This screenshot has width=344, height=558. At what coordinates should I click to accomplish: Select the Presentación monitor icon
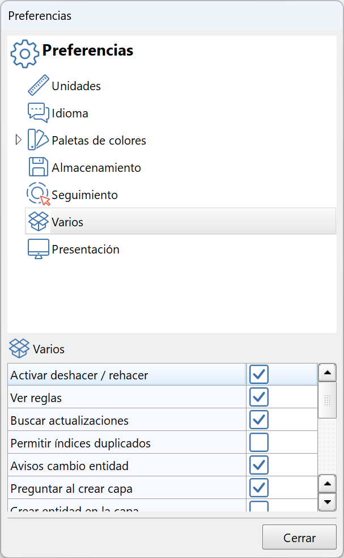pos(37,248)
